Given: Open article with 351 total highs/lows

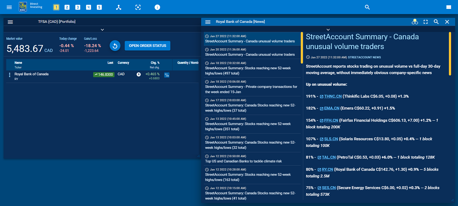Looking at the screenshot, I should point(252,124).
